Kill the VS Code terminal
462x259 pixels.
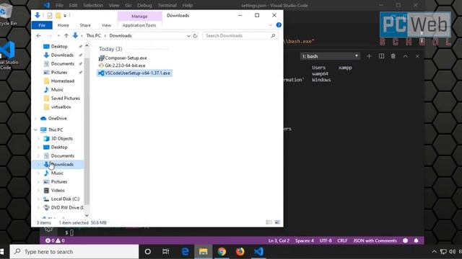click(x=393, y=56)
